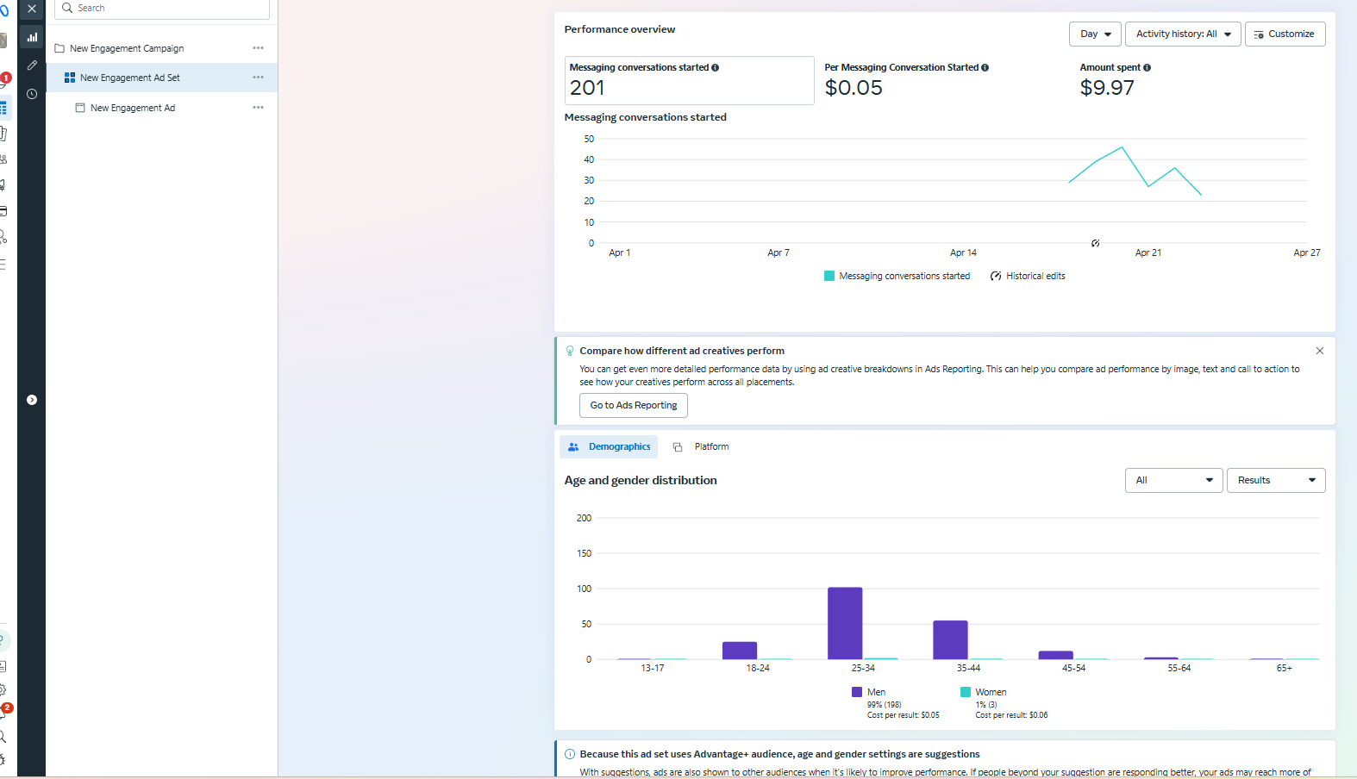The width and height of the screenshot is (1357, 779).
Task: Click the pencil edit icon in dark sidebar
Action: [x=32, y=65]
